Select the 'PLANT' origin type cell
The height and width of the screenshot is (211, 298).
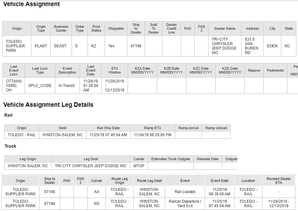pyautogui.click(x=41, y=46)
